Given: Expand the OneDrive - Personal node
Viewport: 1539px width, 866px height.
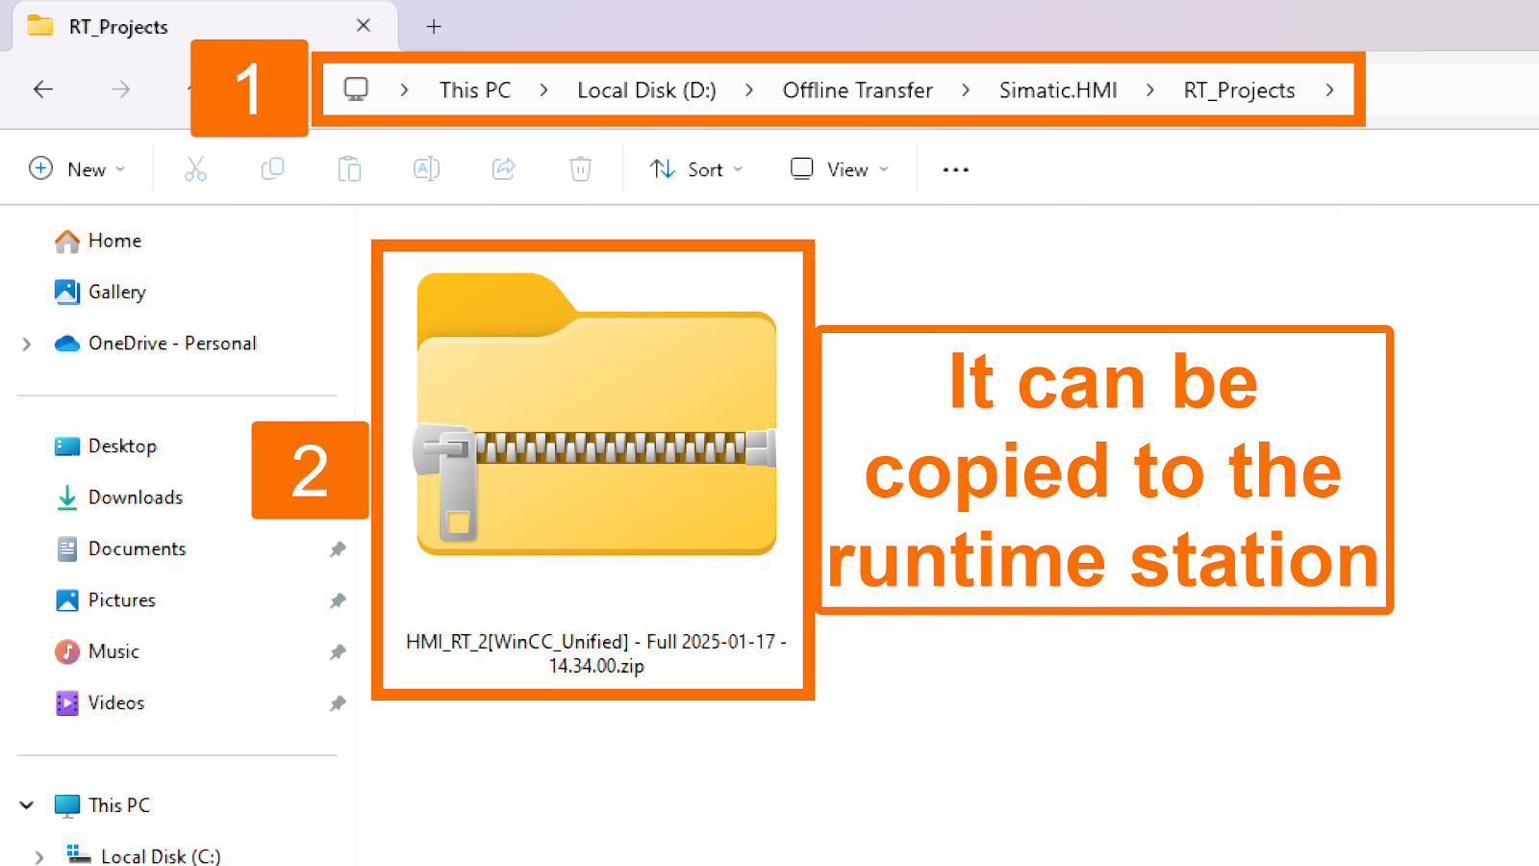Looking at the screenshot, I should point(27,344).
